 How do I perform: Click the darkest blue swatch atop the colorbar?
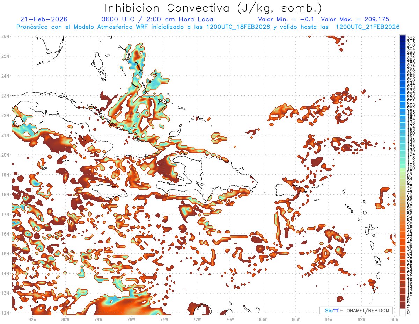point(403,37)
